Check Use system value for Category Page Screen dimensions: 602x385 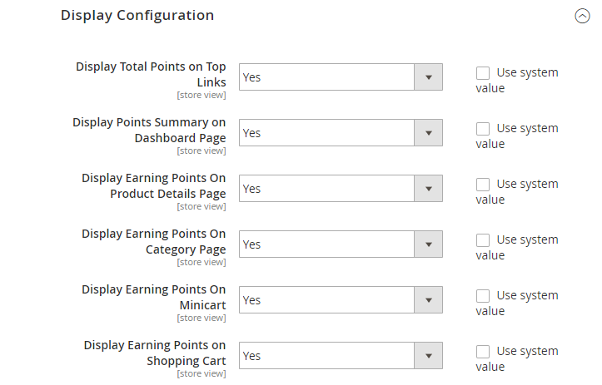pos(483,240)
